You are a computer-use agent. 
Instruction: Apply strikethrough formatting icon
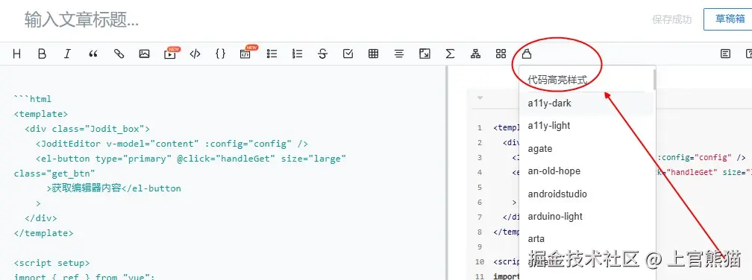tap(323, 54)
